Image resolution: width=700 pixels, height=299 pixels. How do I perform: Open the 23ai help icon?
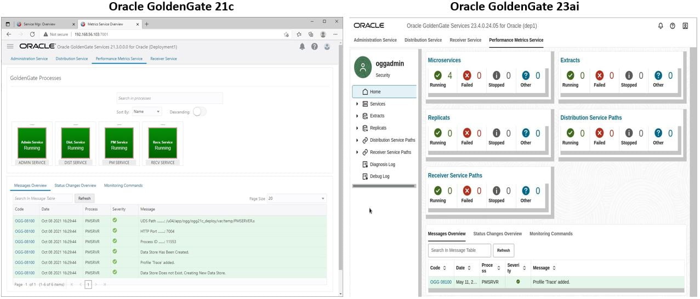[673, 26]
